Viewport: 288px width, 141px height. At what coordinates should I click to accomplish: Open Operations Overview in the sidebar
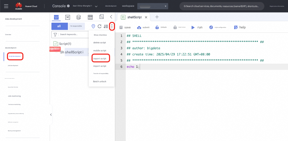[13, 87]
